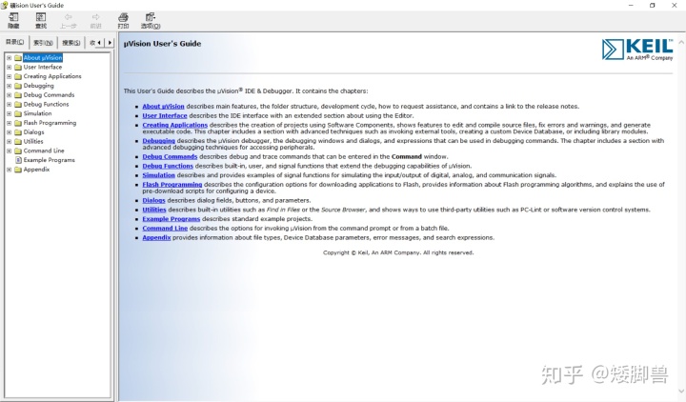Screen dimensions: 686x402
Task: Select Example Programs in the contents tree
Action: 49,160
